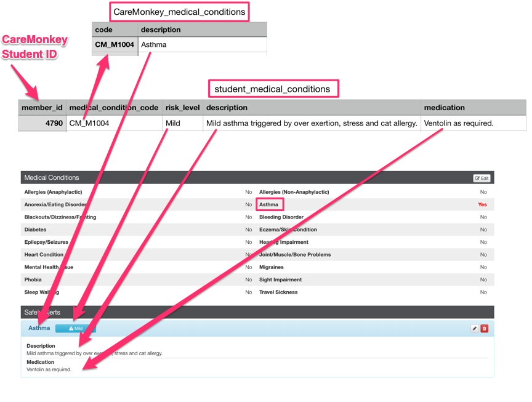Click Diabetes condition label

pos(35,230)
